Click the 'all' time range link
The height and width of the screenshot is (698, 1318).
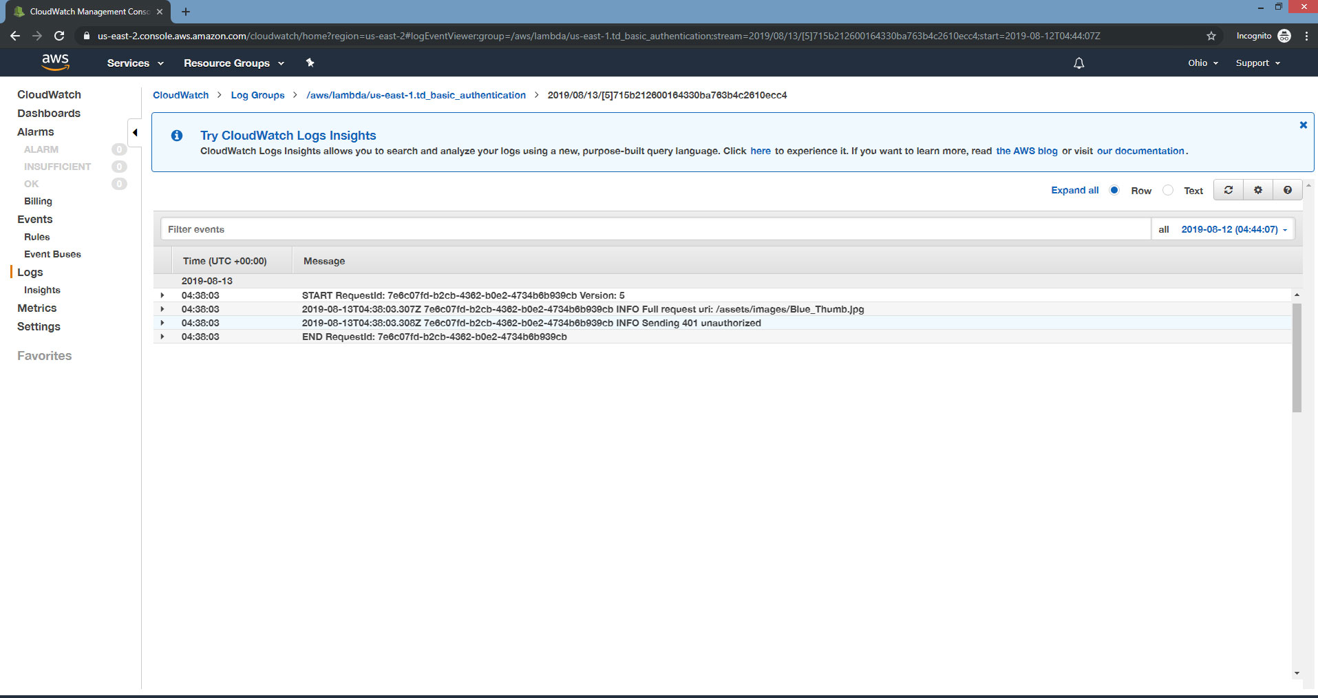tap(1164, 229)
